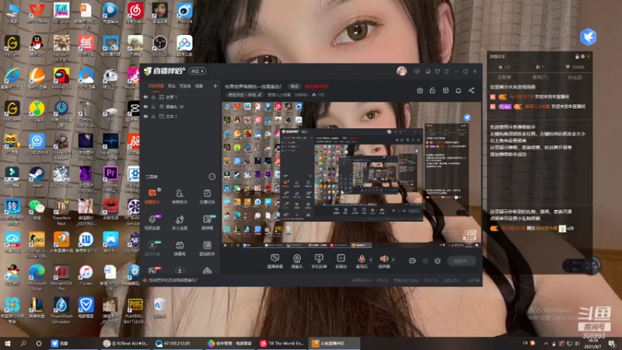The image size is (622, 350).
Task: Open stream settings gear in bottom toolbar
Action: [x=438, y=261]
